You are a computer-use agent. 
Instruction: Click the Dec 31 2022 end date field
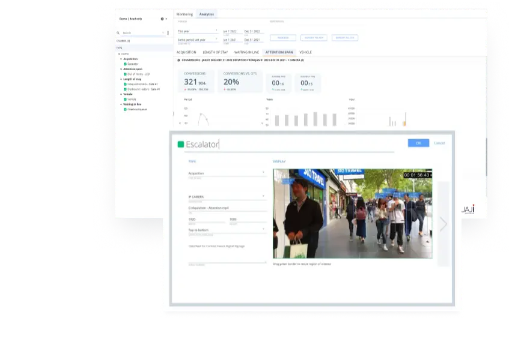click(254, 31)
